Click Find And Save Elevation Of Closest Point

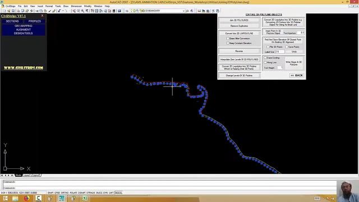tap(283, 41)
